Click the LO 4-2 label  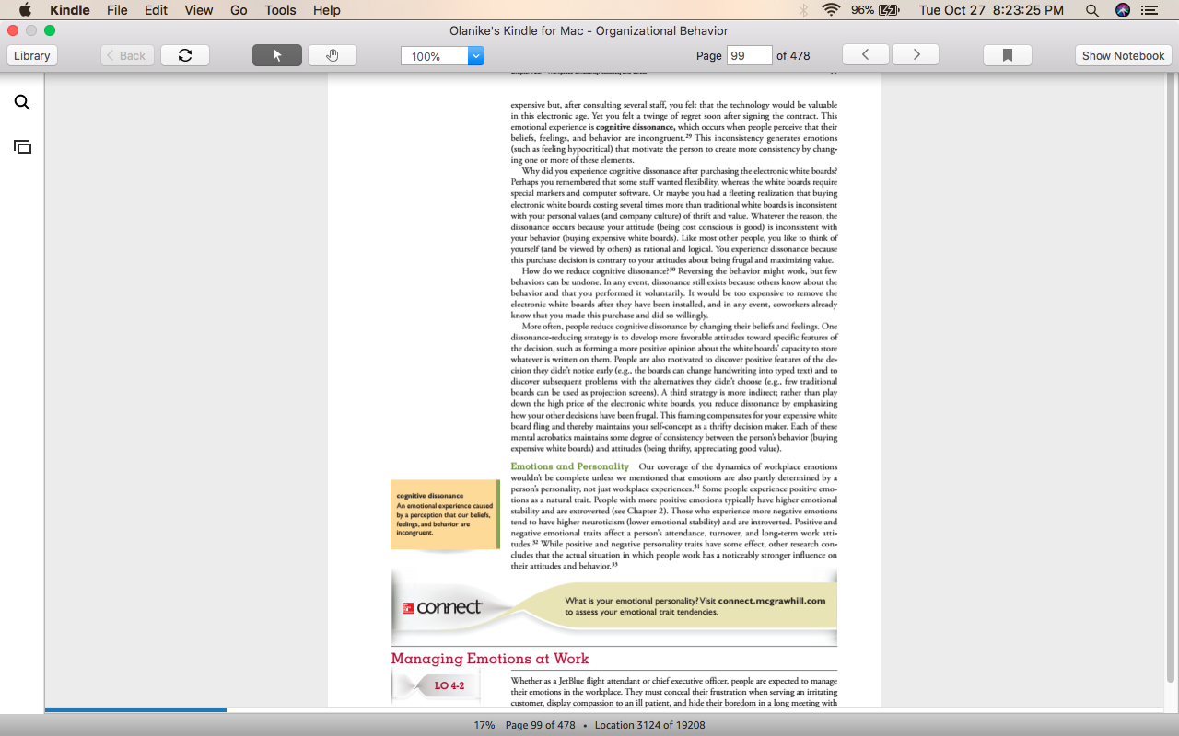click(x=449, y=686)
